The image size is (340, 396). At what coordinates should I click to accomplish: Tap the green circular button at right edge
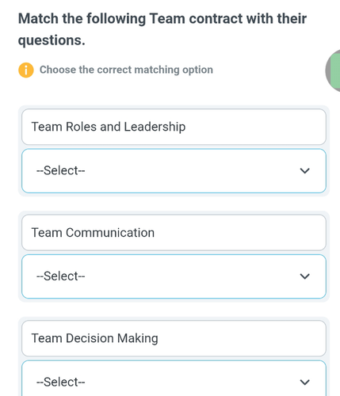click(x=333, y=70)
